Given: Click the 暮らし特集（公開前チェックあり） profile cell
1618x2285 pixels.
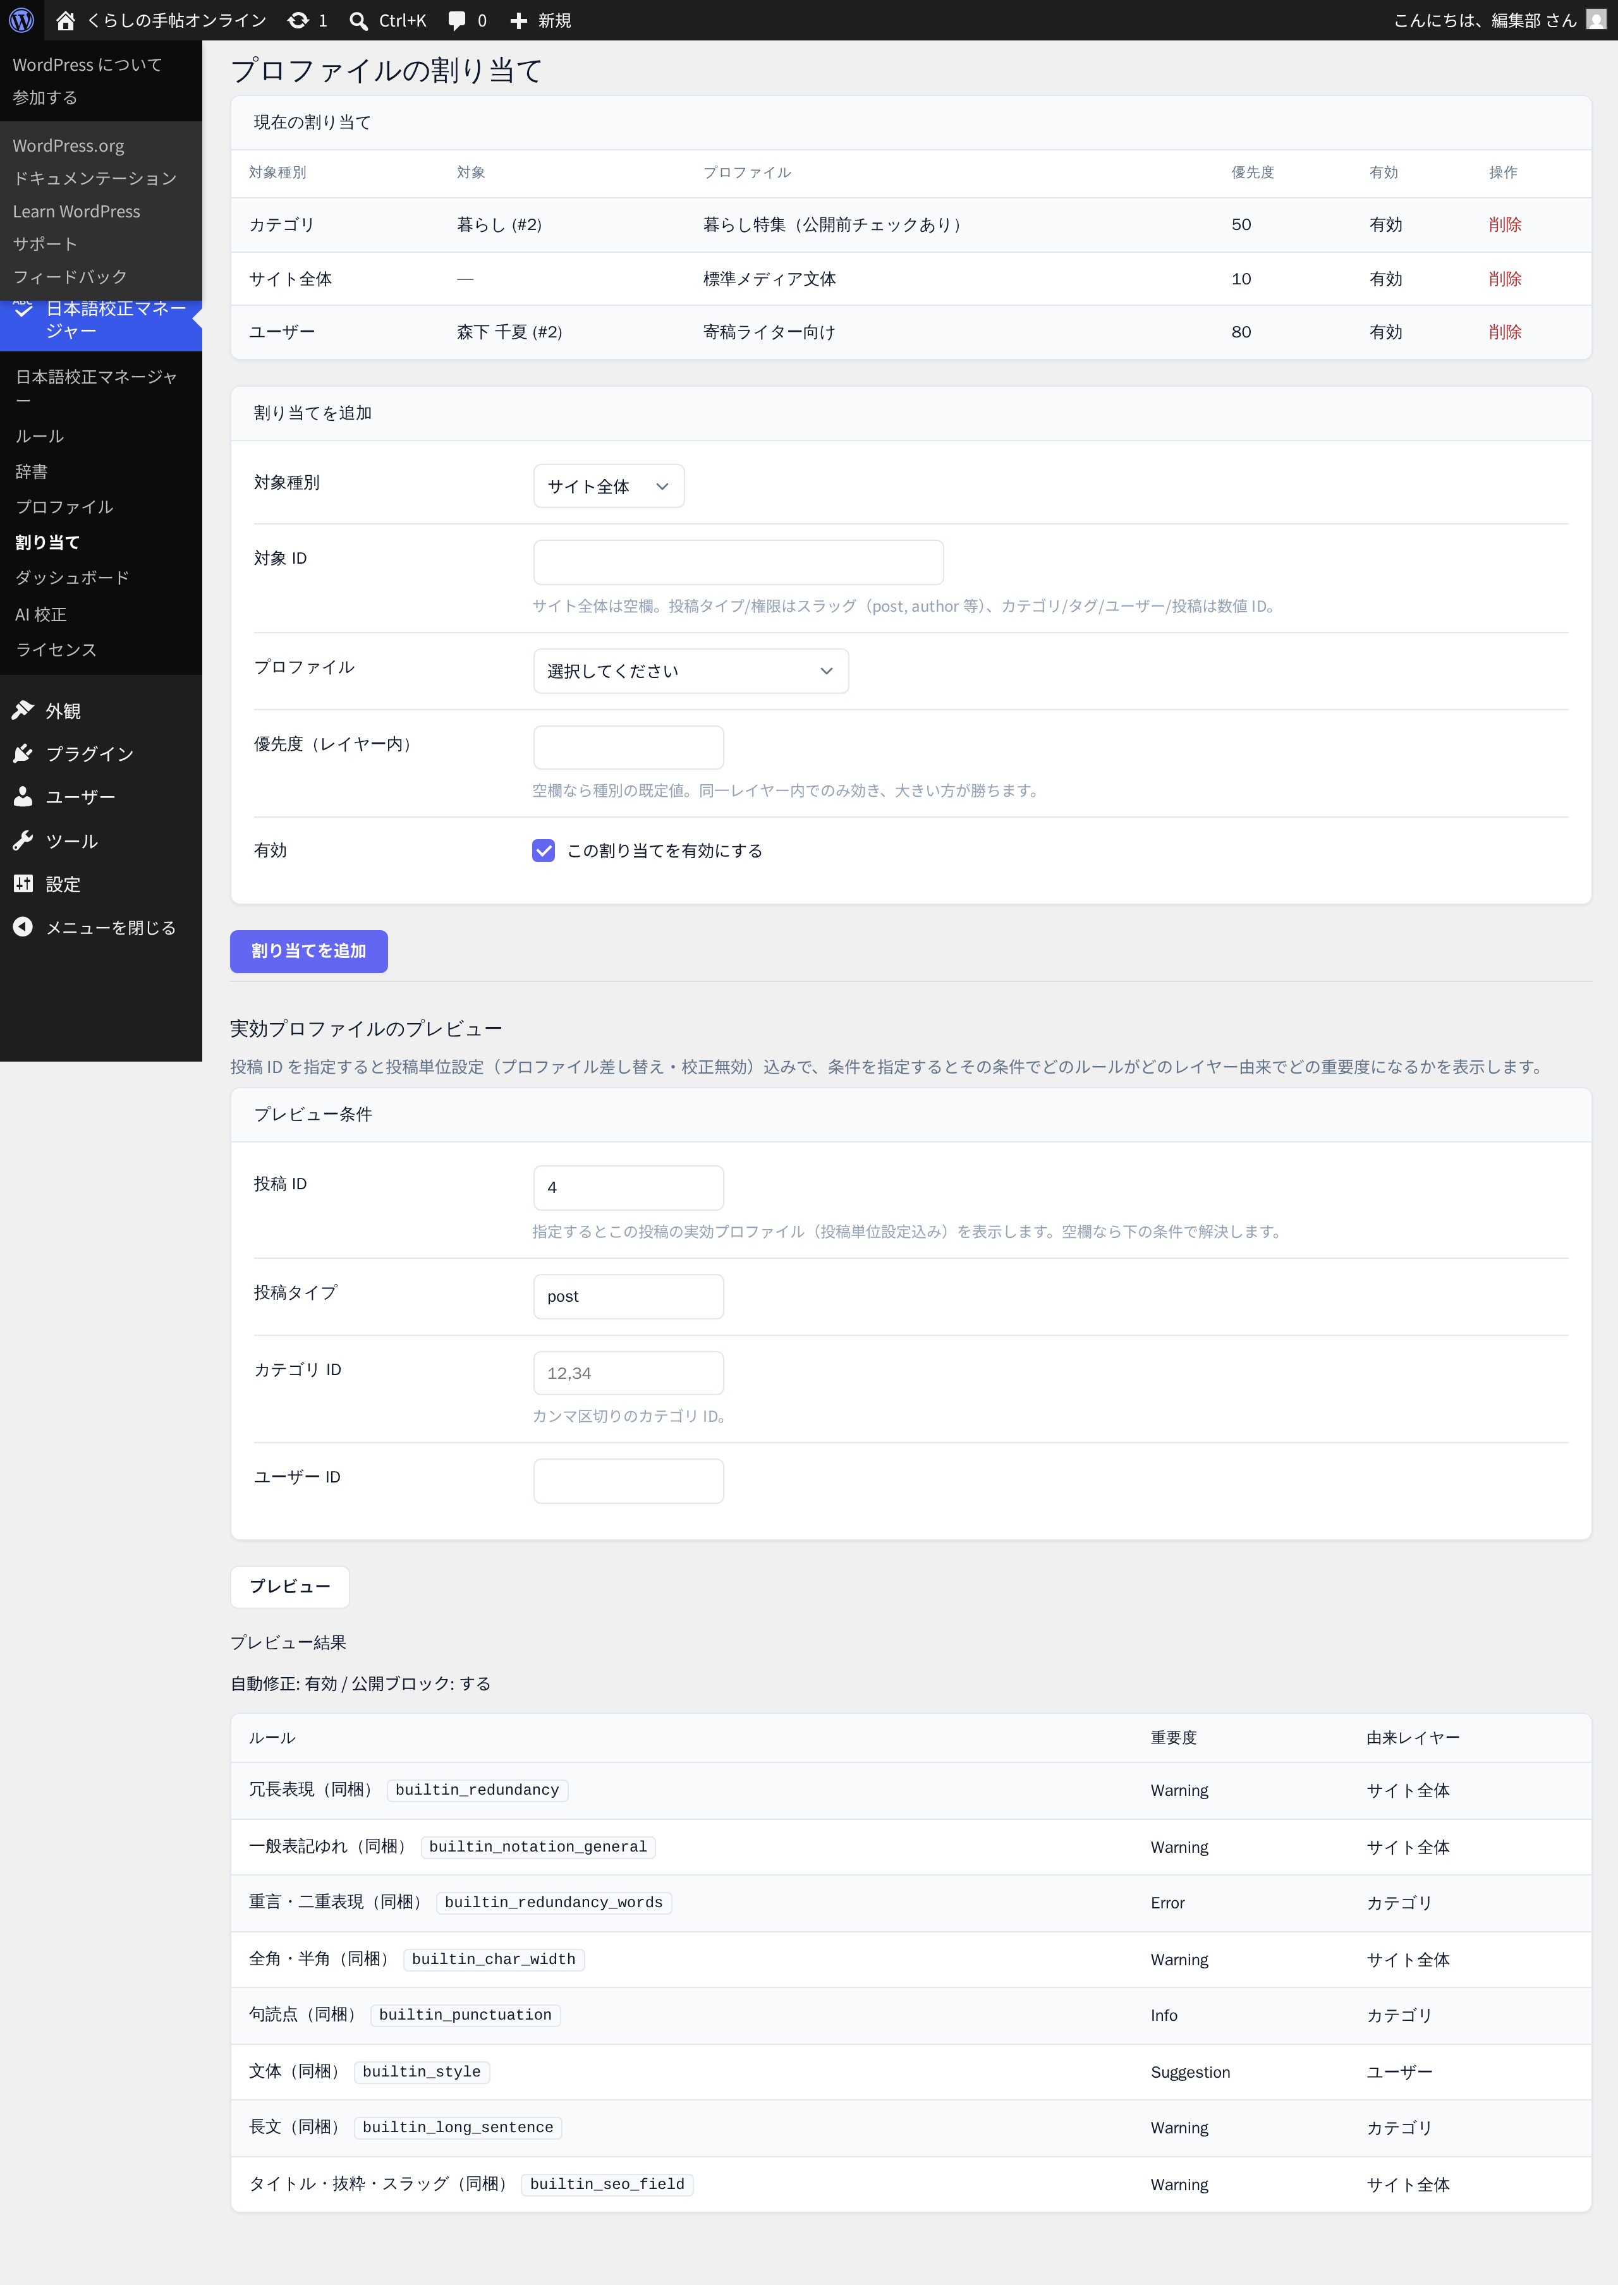Looking at the screenshot, I should [835, 225].
